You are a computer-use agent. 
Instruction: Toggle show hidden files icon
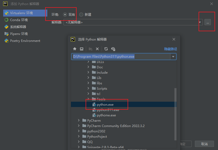(x=113, y=49)
